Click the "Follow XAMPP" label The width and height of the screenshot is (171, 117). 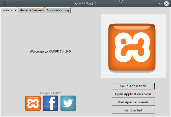pyautogui.click(x=50, y=93)
